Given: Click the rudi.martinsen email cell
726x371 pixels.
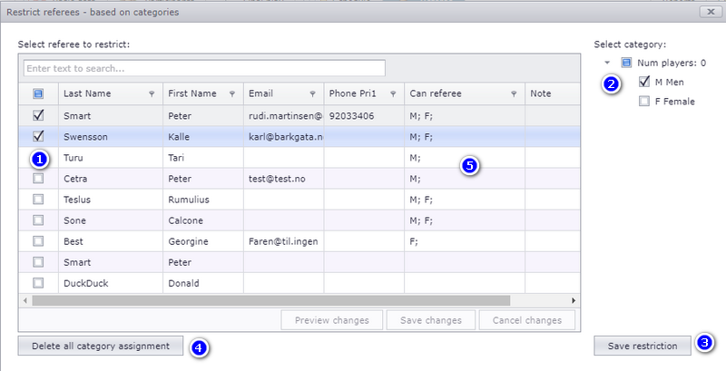Looking at the screenshot, I should pos(284,116).
